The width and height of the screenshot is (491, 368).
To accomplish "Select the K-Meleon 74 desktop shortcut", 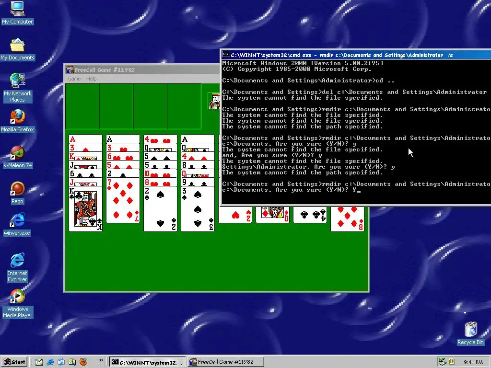I will click(x=17, y=157).
